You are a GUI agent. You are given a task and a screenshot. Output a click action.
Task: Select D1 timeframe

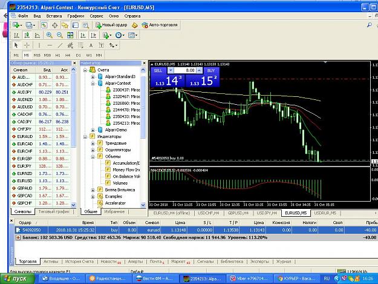79,55
